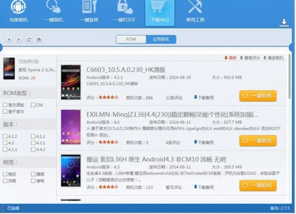The height and width of the screenshot is (214, 296).
Task: Go forward with the right arrow button
Action: pyautogui.click(x=19, y=39)
